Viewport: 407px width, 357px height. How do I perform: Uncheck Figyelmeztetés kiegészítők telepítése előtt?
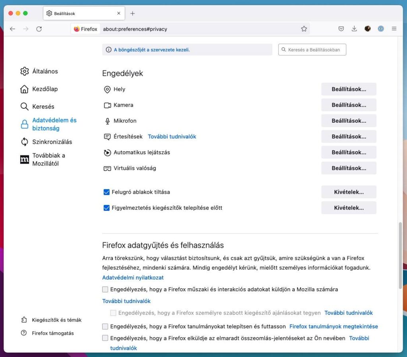pos(107,208)
